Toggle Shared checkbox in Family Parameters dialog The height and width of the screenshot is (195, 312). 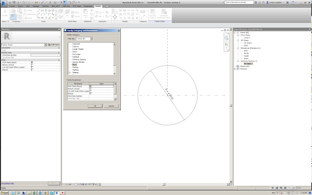91,94
